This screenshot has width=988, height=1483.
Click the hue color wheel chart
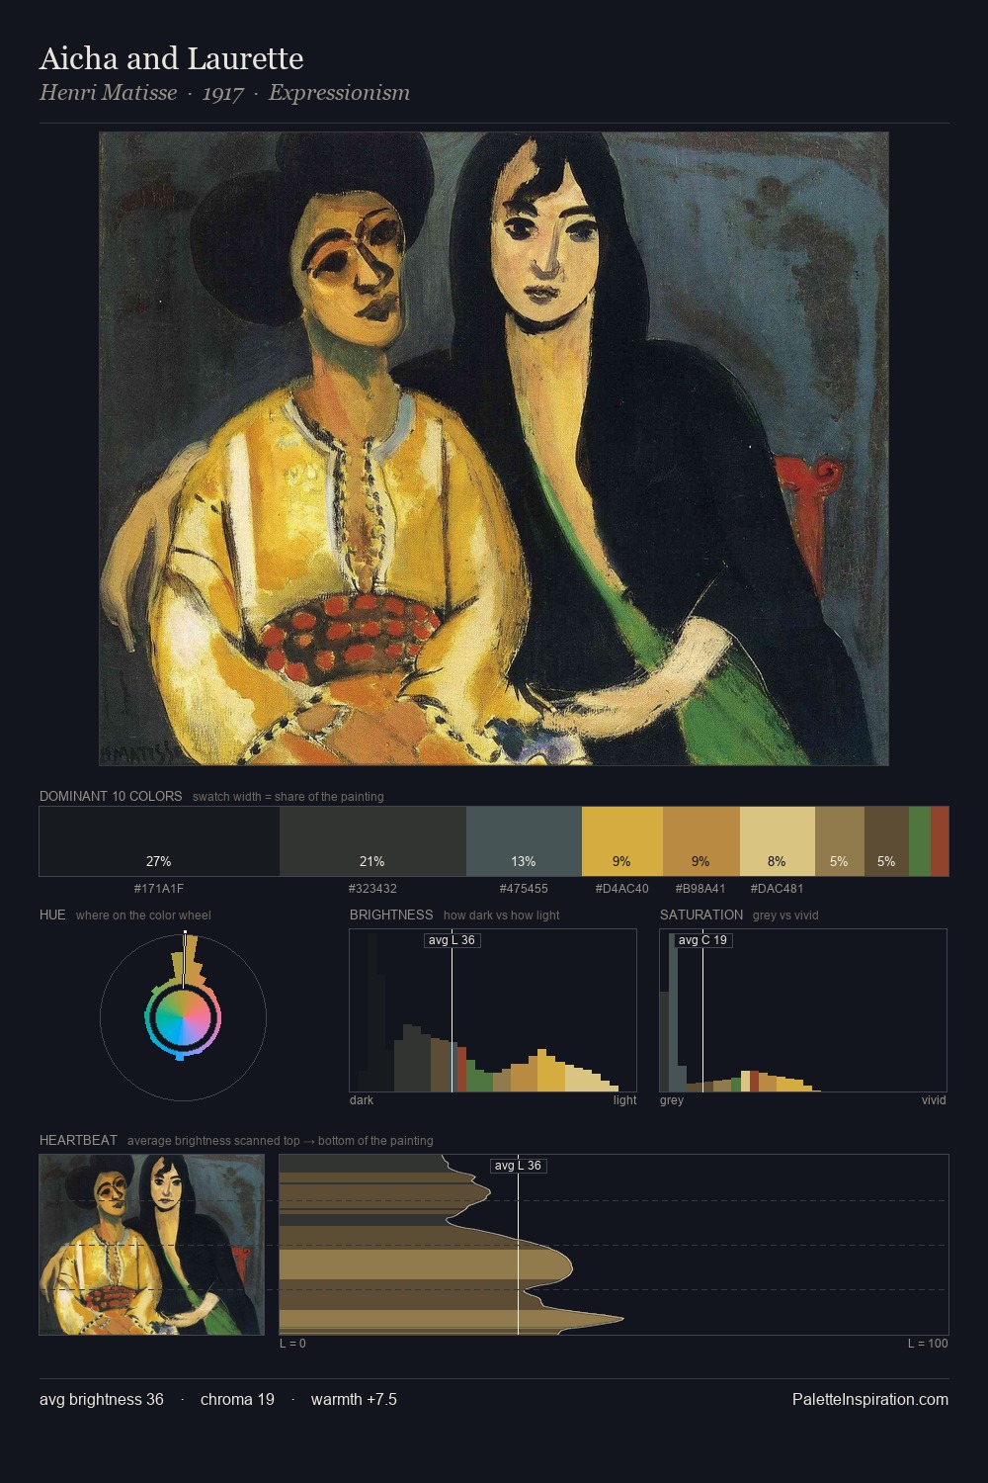point(183,1017)
